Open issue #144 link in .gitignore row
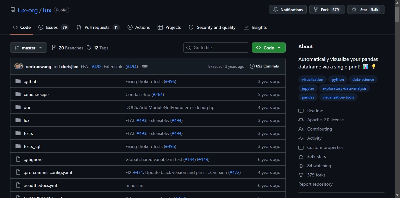Image resolution: width=400 pixels, height=198 pixels. click(x=190, y=159)
